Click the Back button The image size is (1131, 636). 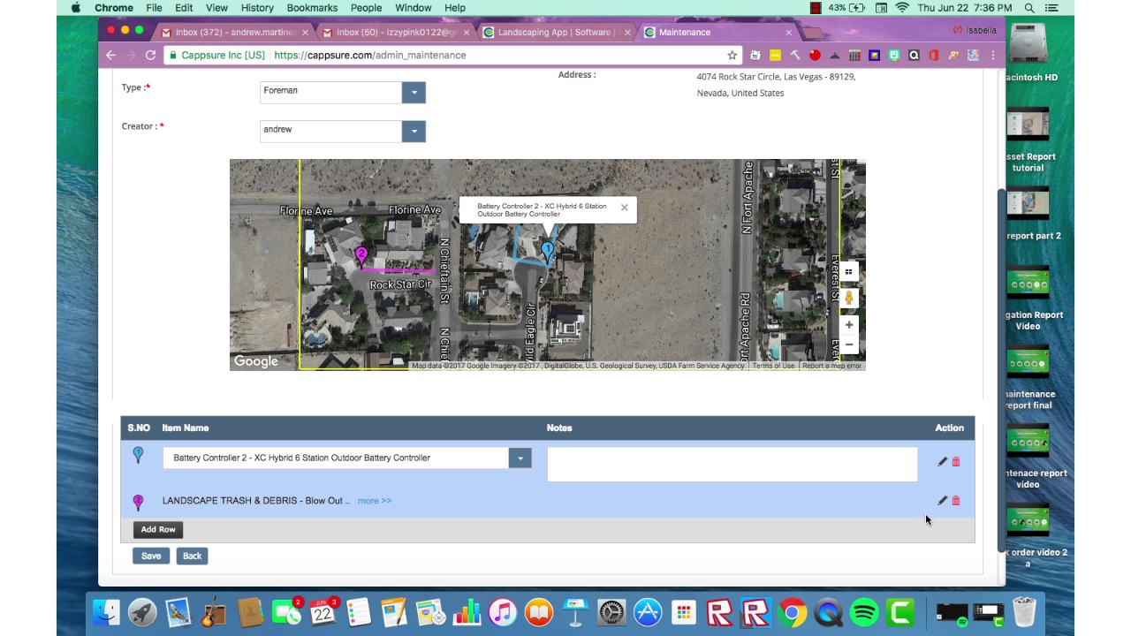click(192, 556)
